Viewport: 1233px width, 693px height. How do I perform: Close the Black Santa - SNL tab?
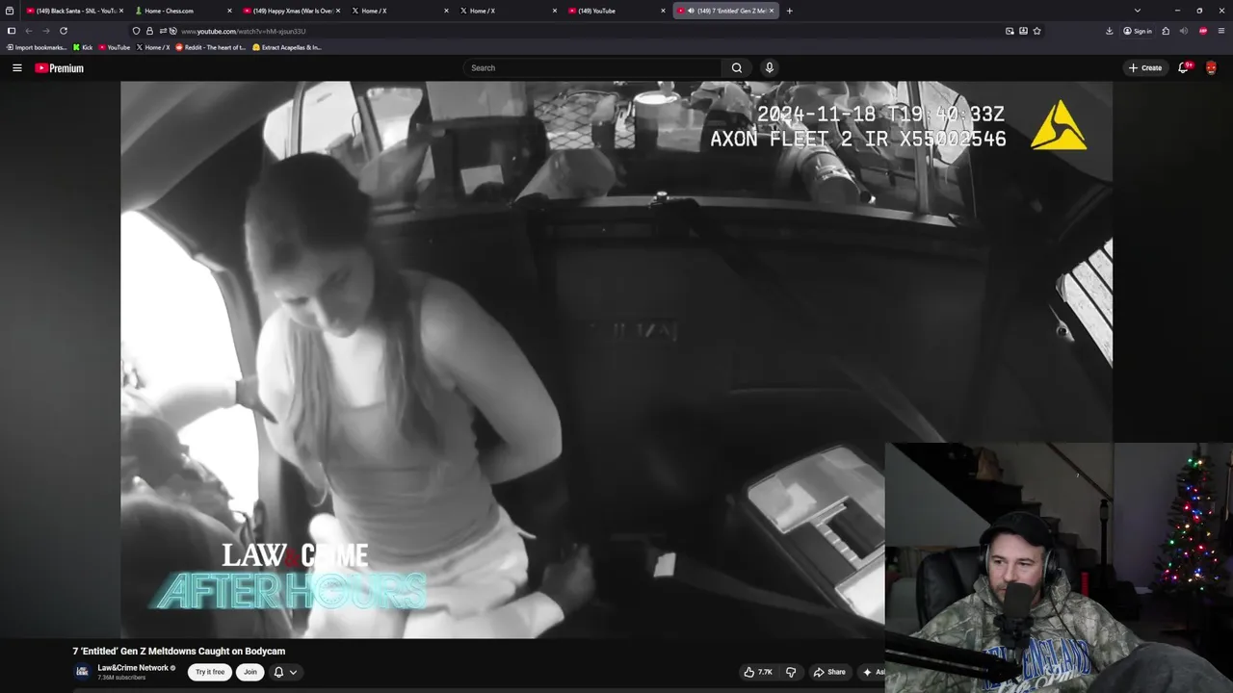tap(120, 11)
